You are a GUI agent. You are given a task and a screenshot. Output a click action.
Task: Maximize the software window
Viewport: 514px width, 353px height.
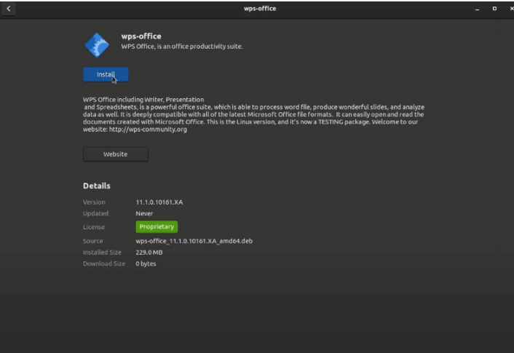(494, 9)
